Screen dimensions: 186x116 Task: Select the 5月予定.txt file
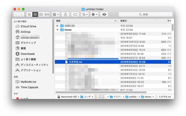pos(113,62)
